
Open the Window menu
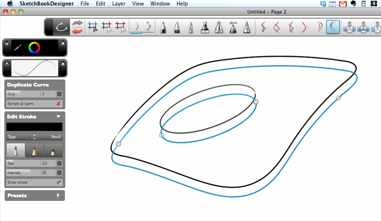(x=160, y=4)
